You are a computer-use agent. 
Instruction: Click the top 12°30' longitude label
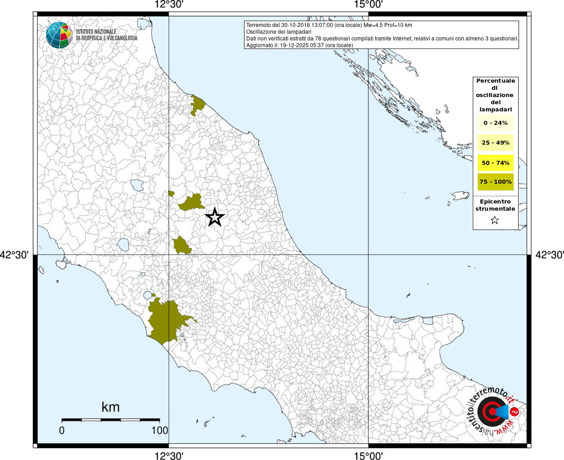point(169,5)
